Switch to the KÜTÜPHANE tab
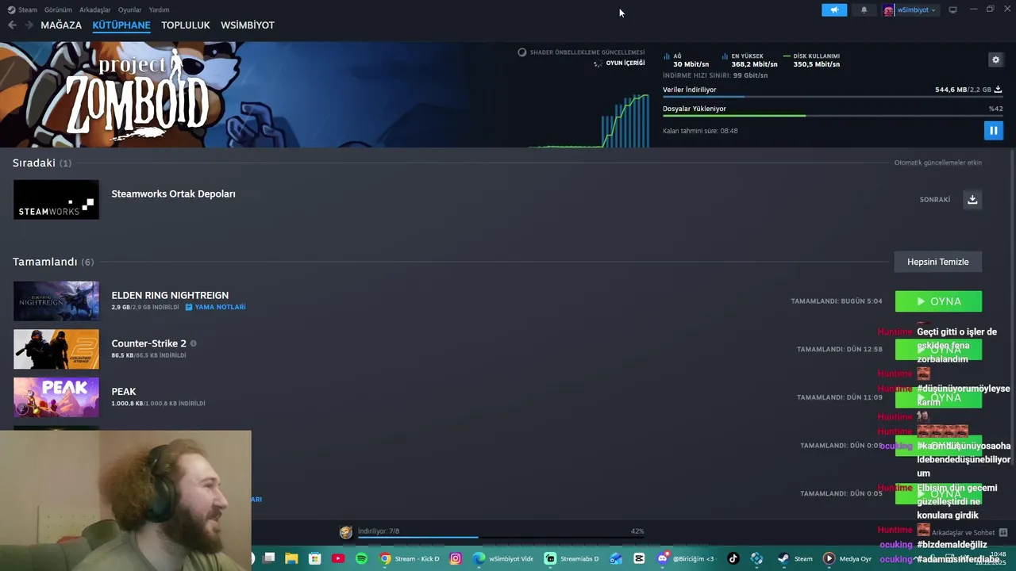The height and width of the screenshot is (571, 1016). click(121, 25)
